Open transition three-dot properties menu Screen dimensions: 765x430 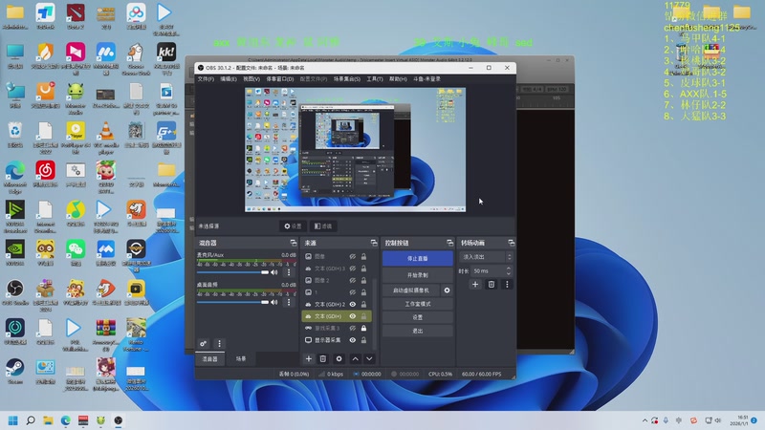pos(507,284)
